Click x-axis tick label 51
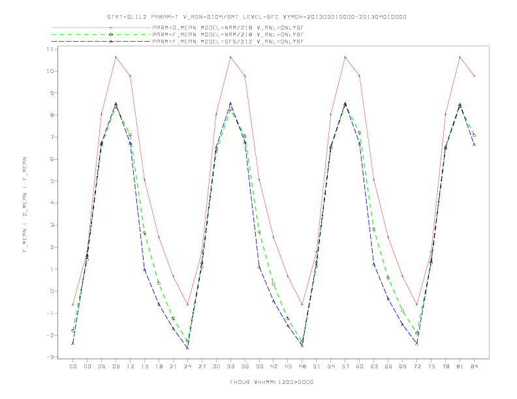This screenshot has width=517, height=399. click(x=317, y=366)
